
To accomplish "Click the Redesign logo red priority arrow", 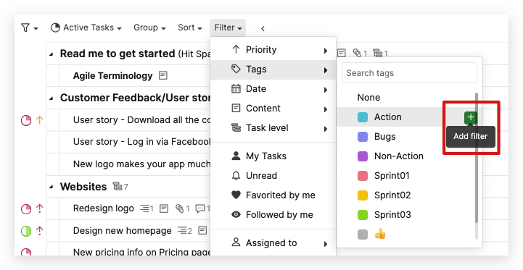I will tap(40, 208).
